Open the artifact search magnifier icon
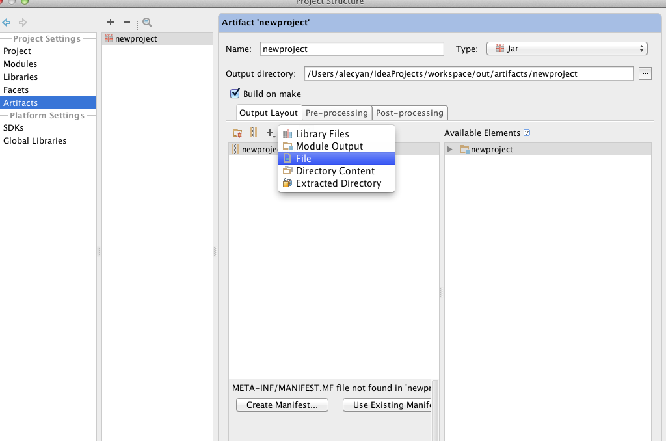The width and height of the screenshot is (666, 441). click(x=147, y=22)
